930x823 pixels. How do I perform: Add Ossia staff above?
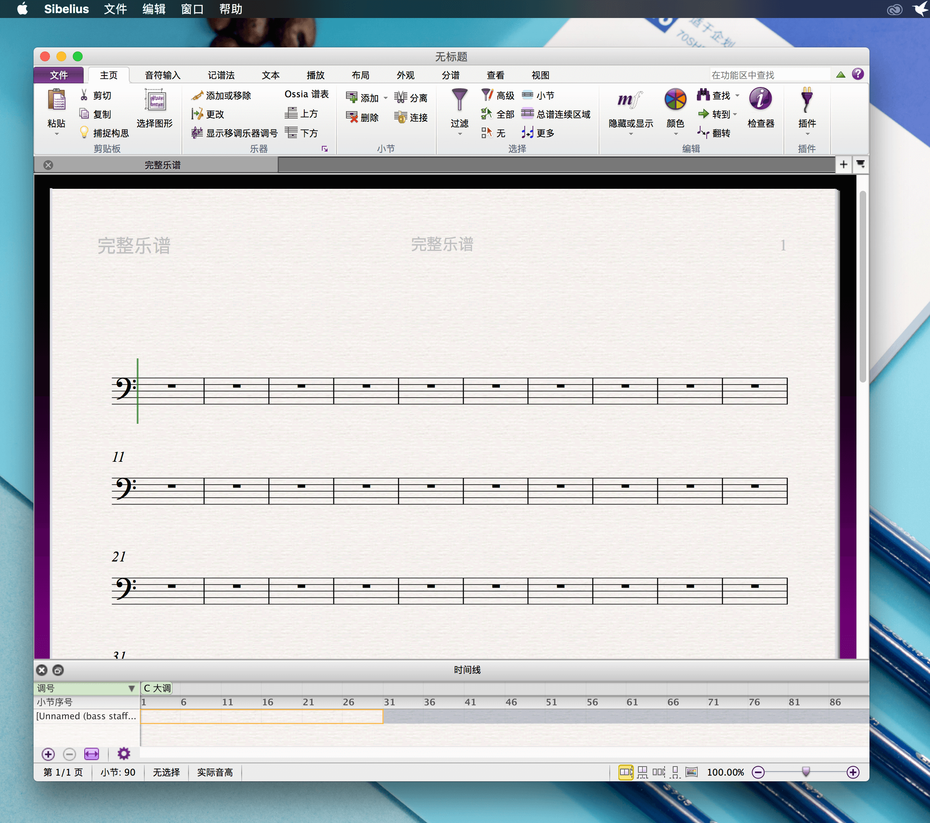301,113
